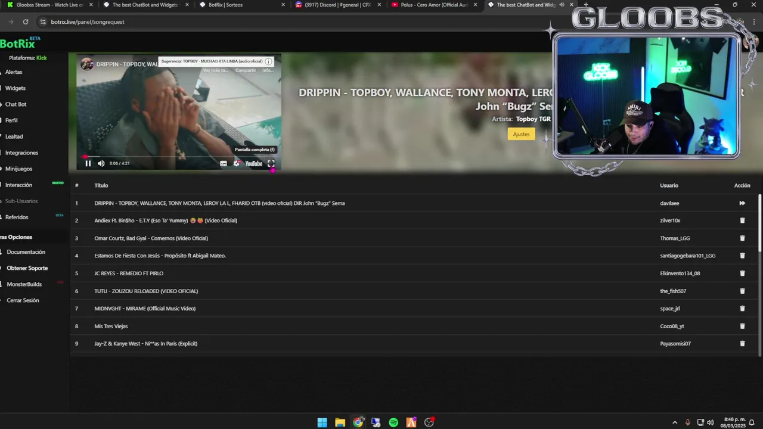The image size is (763, 429).
Task: Delete MIDNVGHT MIRAME from queue
Action: click(x=742, y=309)
